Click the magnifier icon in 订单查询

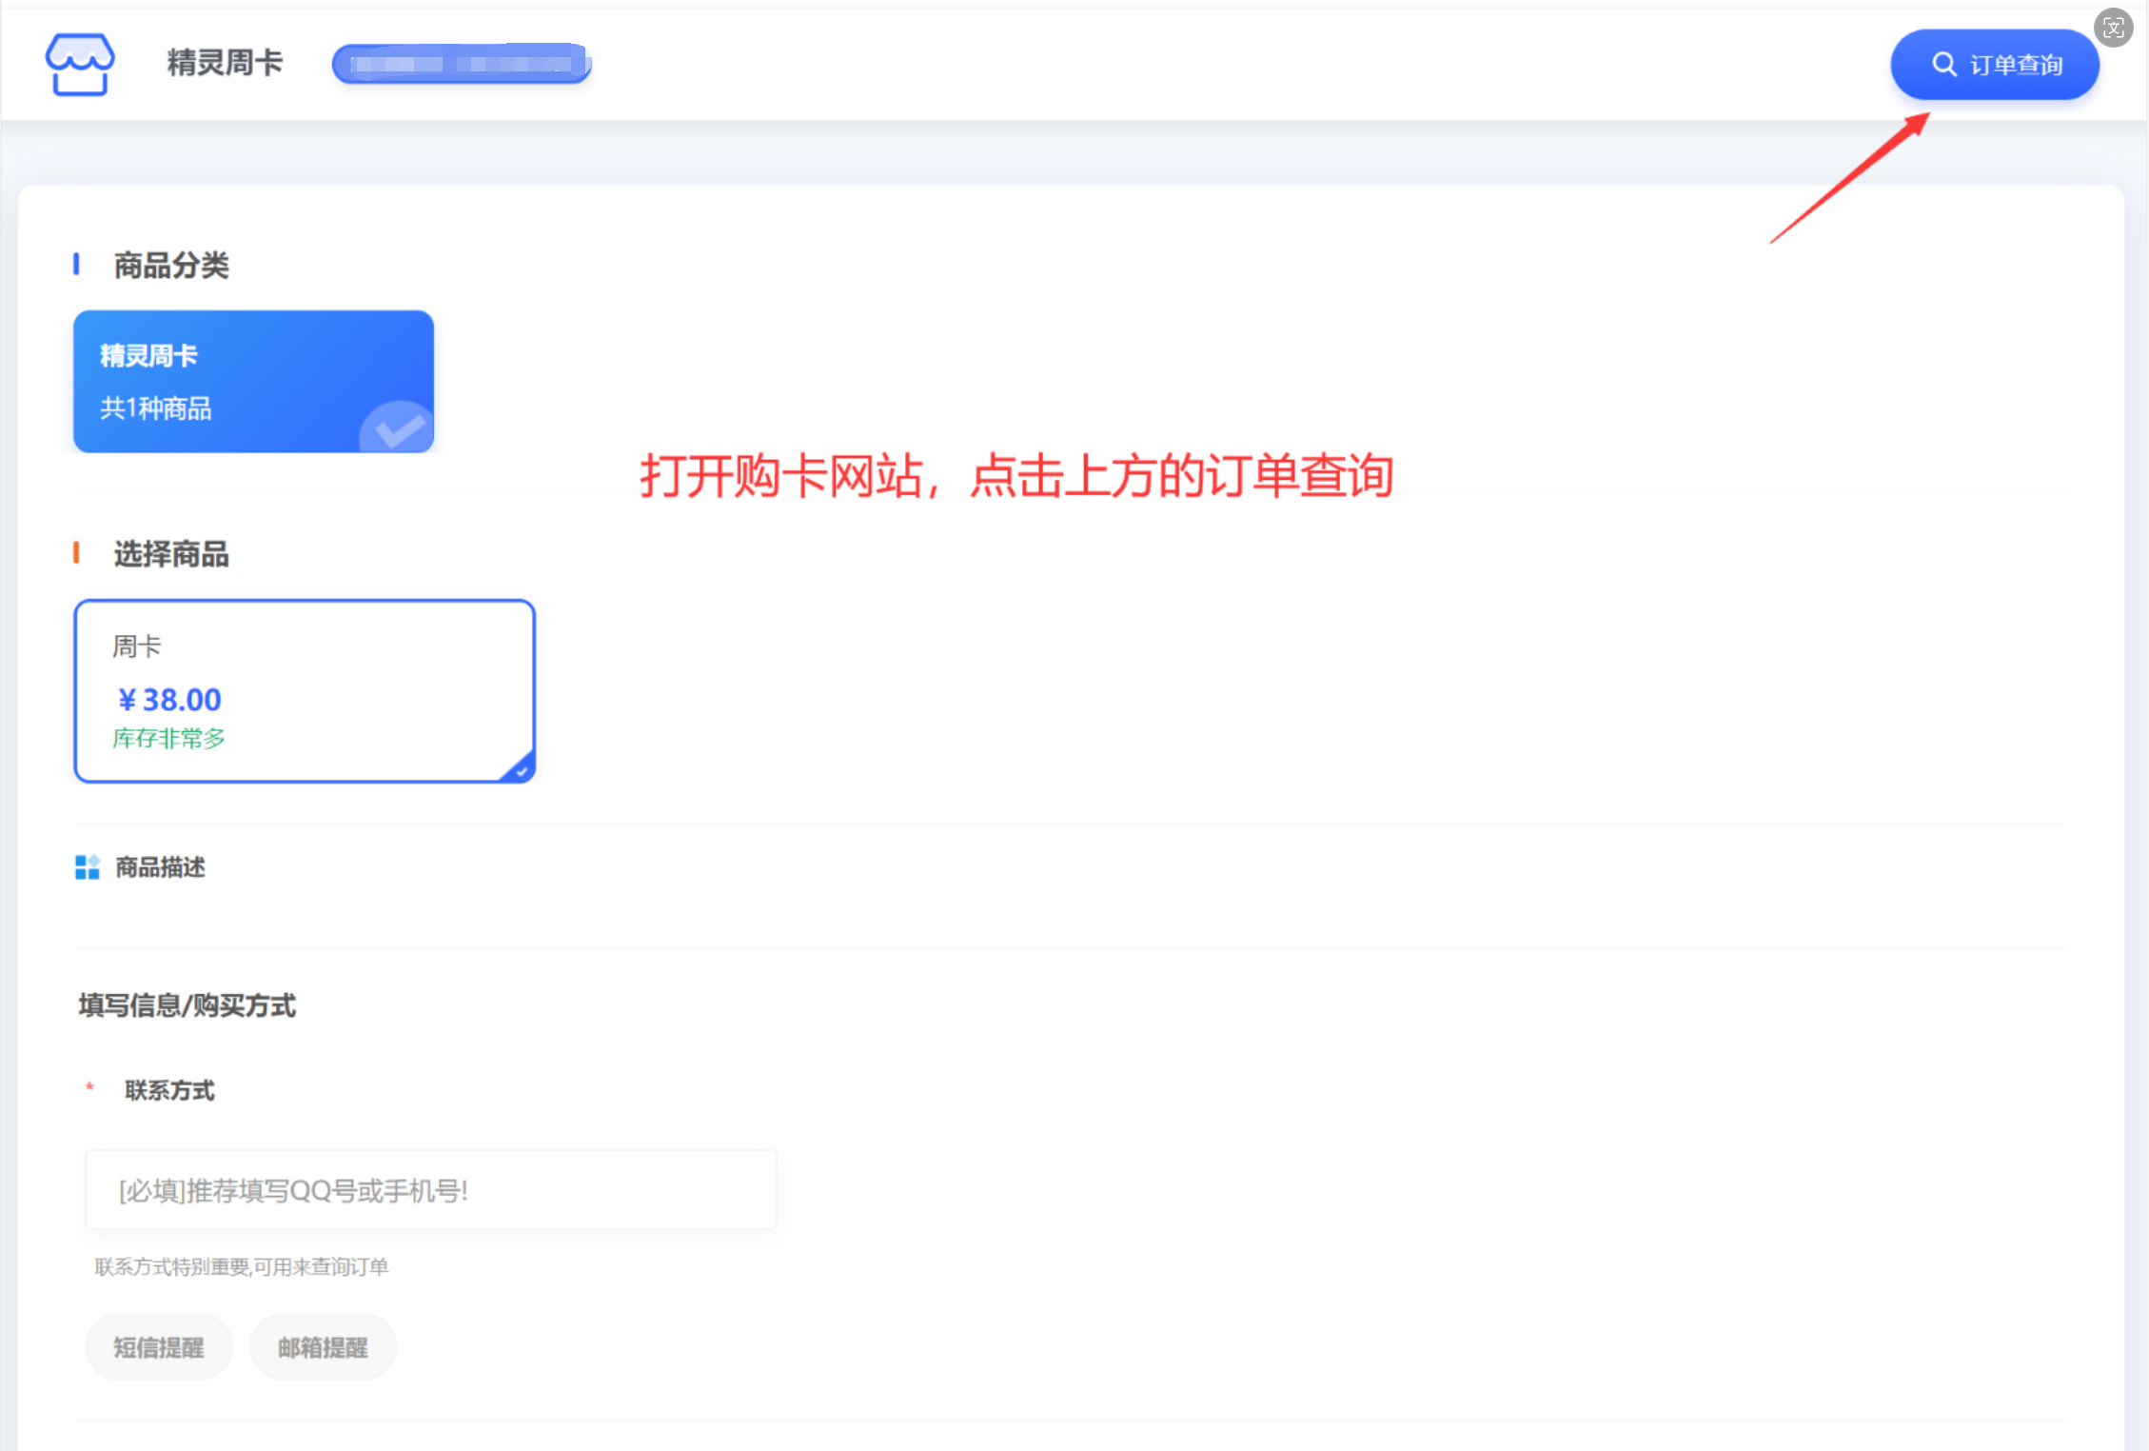click(x=1943, y=64)
